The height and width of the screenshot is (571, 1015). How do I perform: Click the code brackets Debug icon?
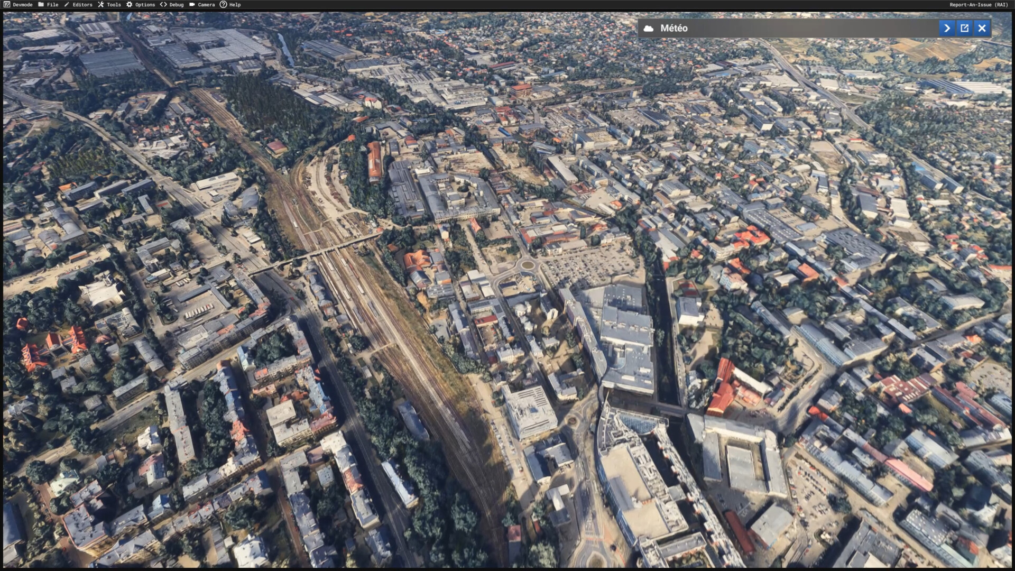point(163,5)
